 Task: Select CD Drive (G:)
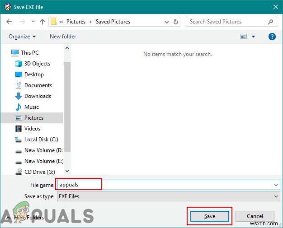tap(39, 172)
